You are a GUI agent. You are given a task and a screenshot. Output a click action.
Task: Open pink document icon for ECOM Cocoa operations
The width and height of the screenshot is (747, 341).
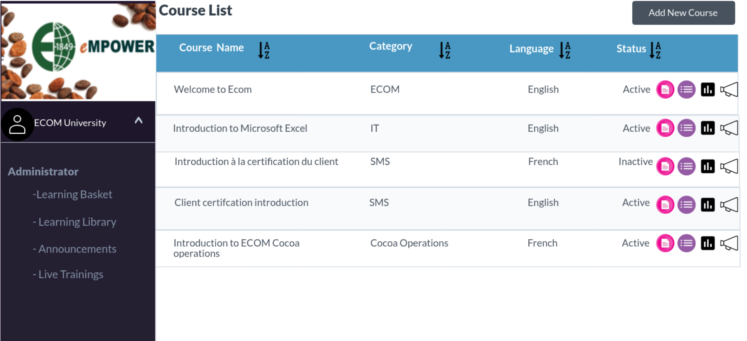pos(665,243)
